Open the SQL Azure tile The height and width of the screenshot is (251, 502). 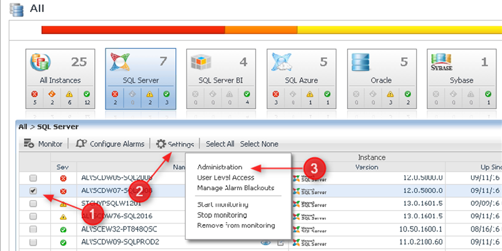(x=301, y=79)
